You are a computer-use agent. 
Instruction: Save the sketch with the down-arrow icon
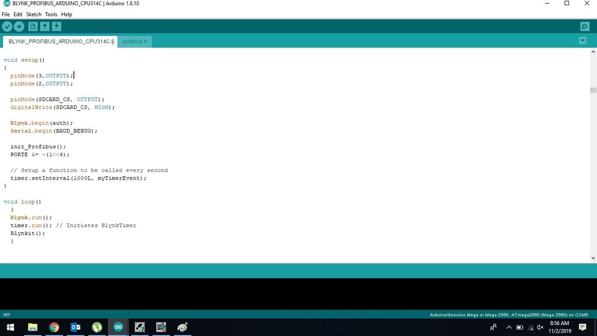coord(57,26)
